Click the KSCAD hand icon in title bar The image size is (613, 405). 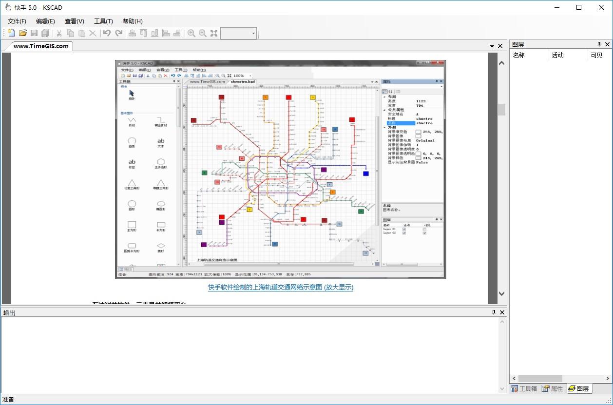8,7
